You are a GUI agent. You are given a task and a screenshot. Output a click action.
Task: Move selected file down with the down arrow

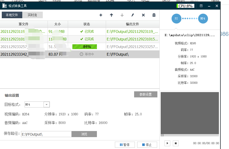[122, 15]
